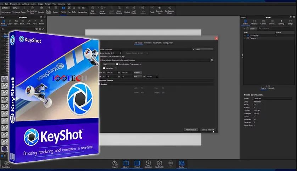Switch to the KeyShotXR tab in render dialog

[x=157, y=43]
